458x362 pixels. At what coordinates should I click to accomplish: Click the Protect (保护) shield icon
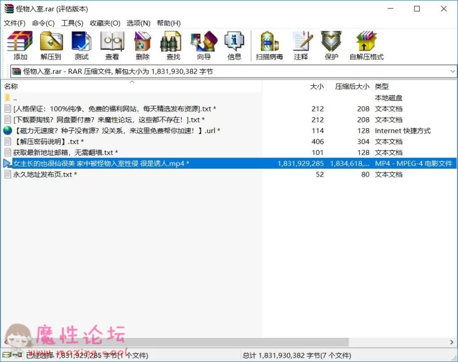[331, 41]
